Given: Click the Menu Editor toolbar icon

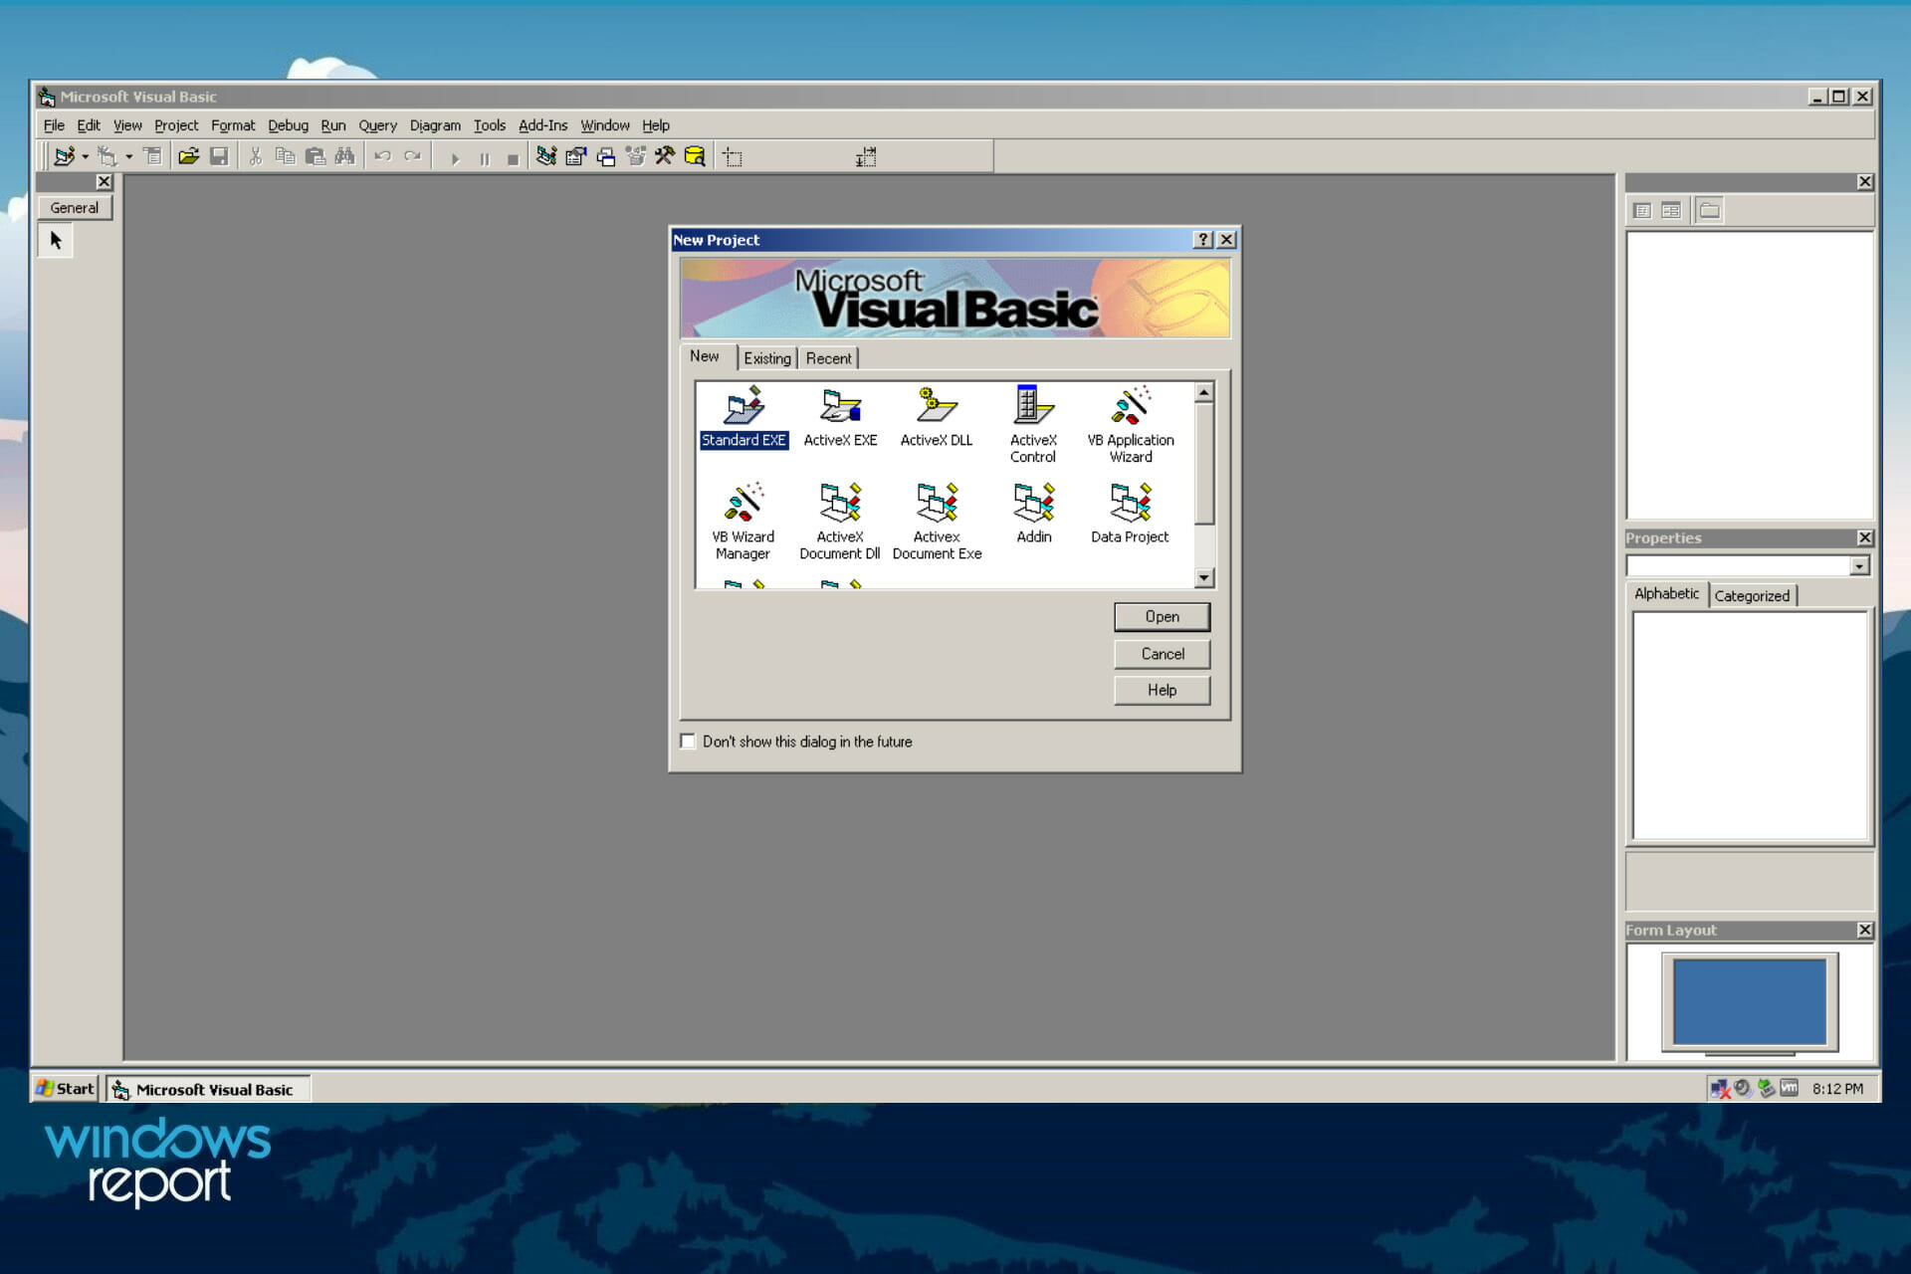Looking at the screenshot, I should click(x=152, y=156).
